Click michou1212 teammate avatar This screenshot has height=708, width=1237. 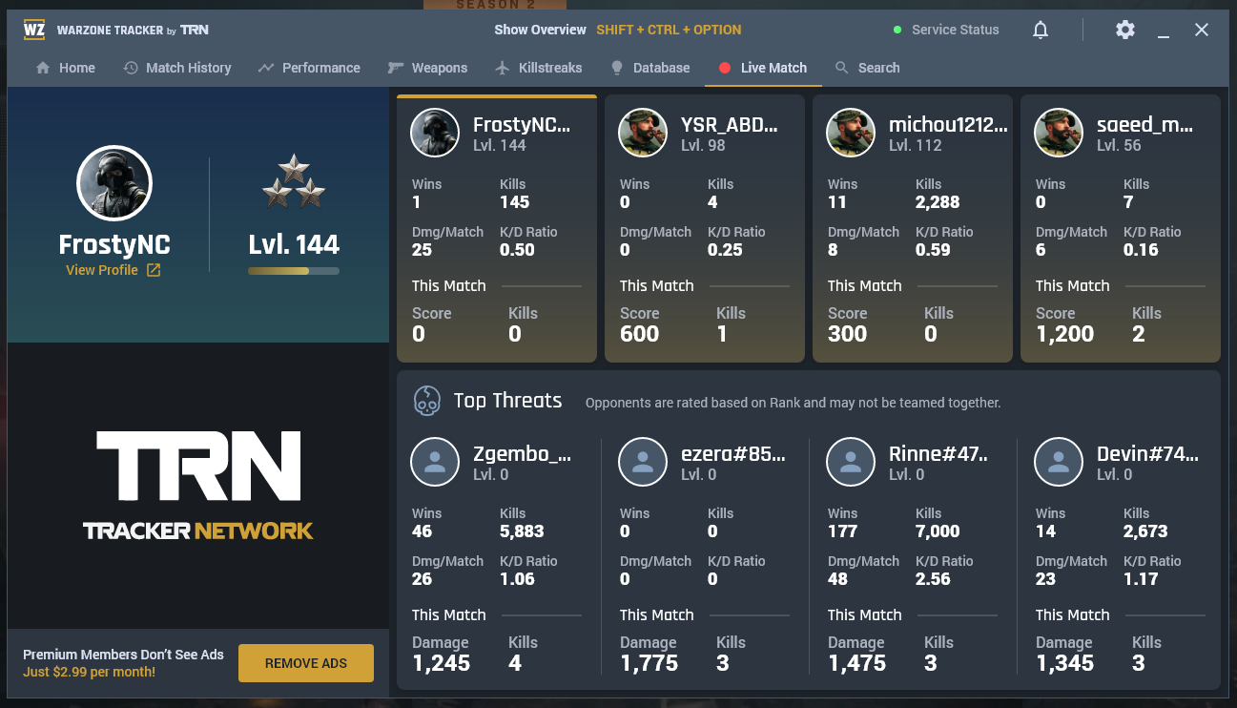coord(851,133)
